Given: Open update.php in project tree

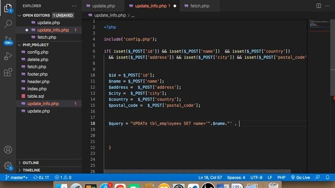Looking at the screenshot, I should [x=49, y=111].
